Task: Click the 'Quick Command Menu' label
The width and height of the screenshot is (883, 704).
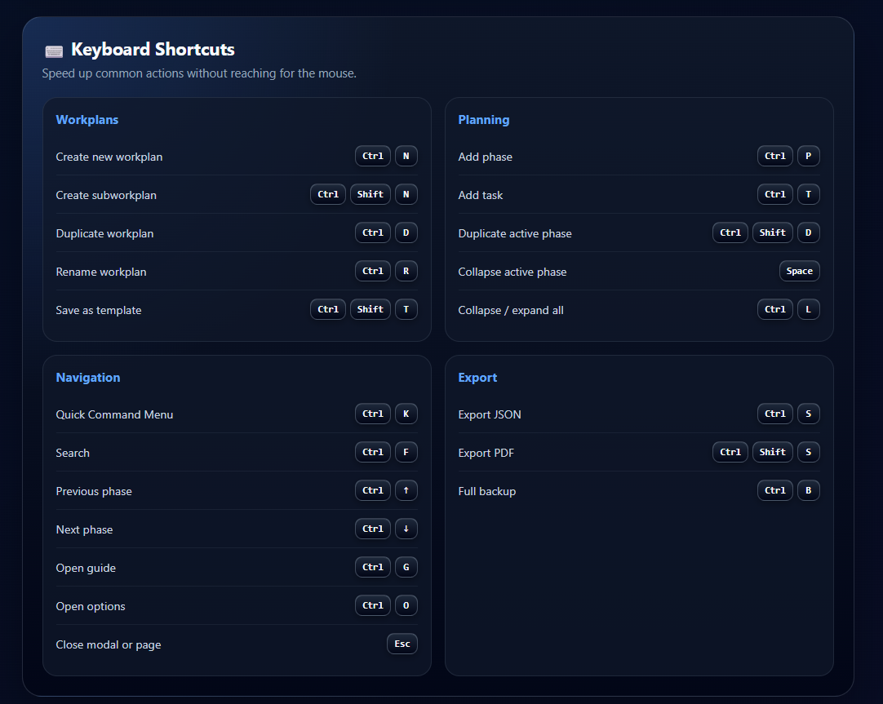Action: 114,414
